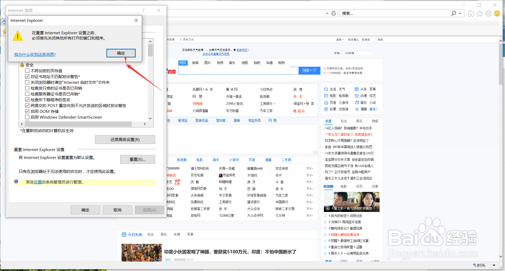Toggle 检查所下载程序的签名 checkbox
Image resolution: width=505 pixels, height=271 pixels.
[27, 100]
